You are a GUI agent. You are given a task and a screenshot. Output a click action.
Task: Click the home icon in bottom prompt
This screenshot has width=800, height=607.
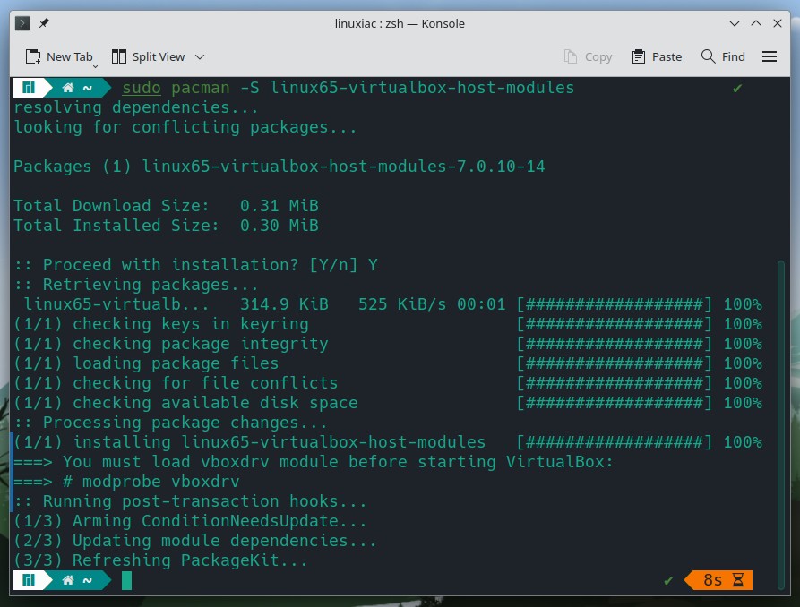[68, 580]
